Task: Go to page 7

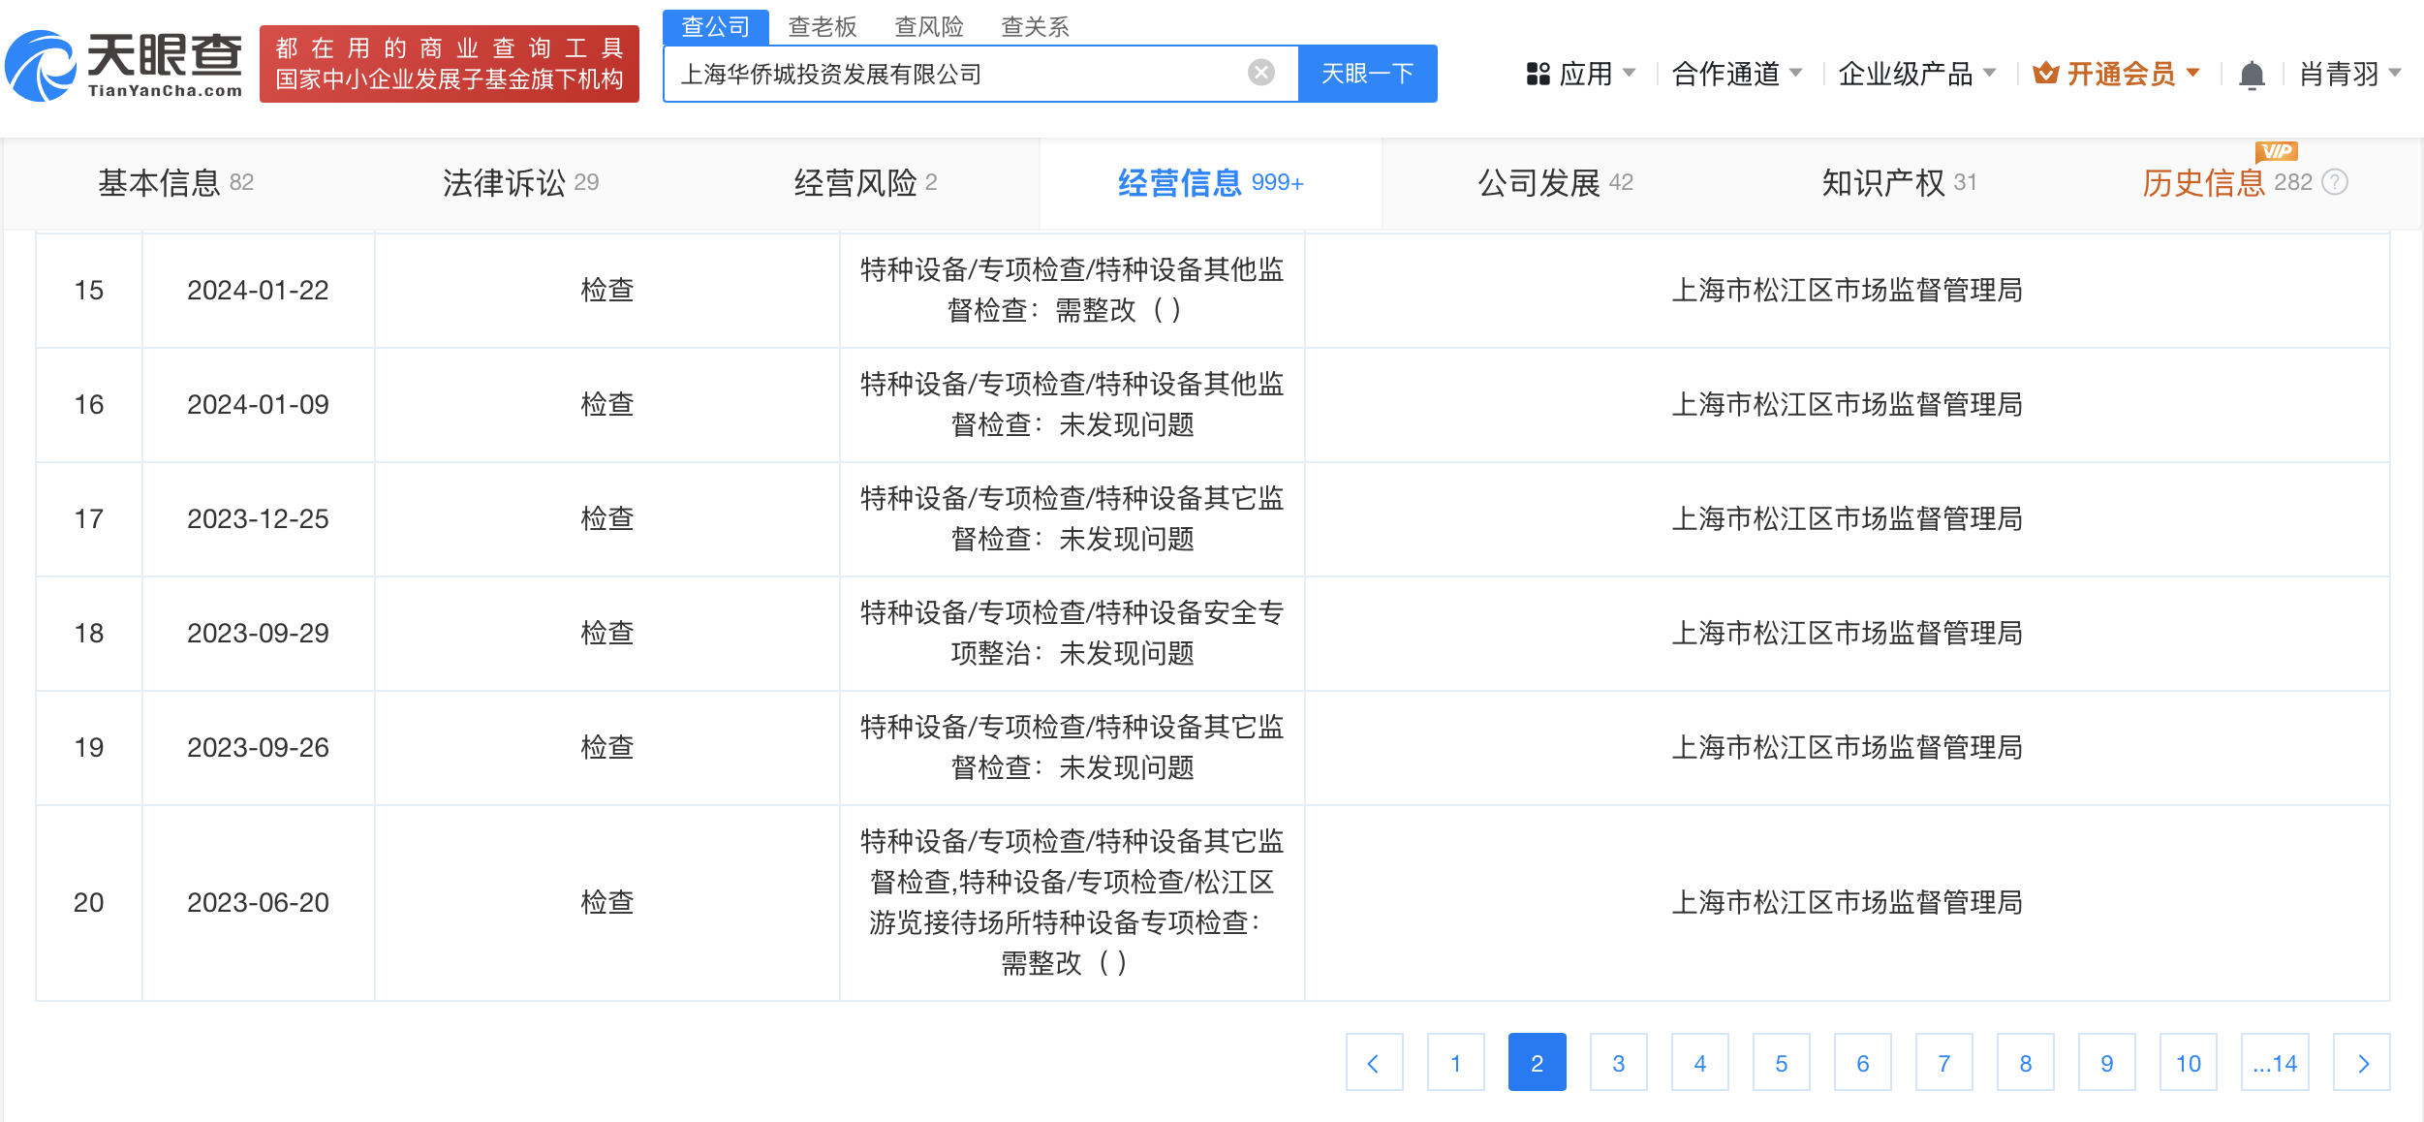Action: coord(1943,1063)
